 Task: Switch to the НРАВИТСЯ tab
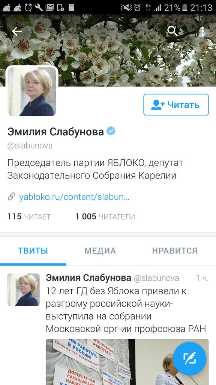175,251
